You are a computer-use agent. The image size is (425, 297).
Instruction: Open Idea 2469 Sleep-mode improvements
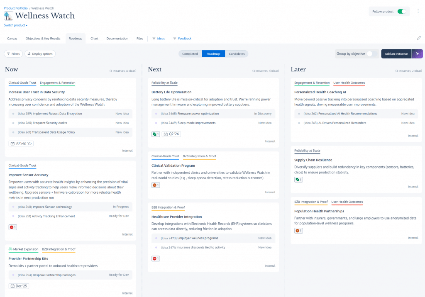pyautogui.click(x=213, y=123)
